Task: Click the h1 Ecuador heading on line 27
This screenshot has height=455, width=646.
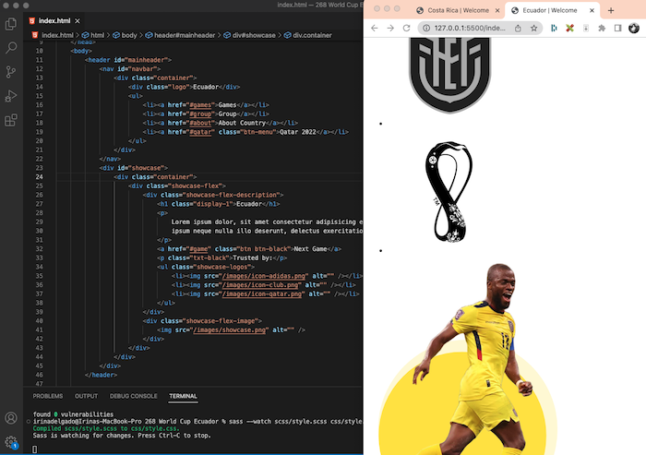Action: 218,204
